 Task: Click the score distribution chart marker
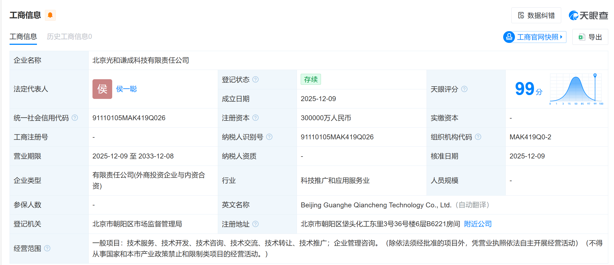pyautogui.click(x=595, y=75)
